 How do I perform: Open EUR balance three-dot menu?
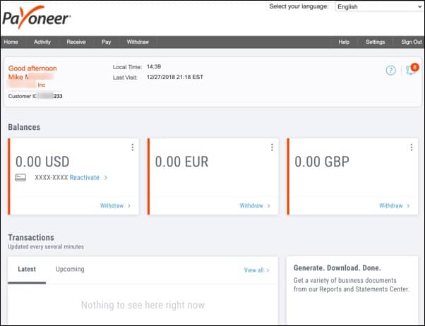(272, 147)
